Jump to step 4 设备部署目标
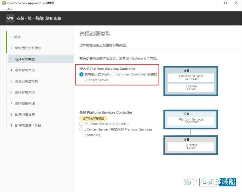 (x=25, y=70)
